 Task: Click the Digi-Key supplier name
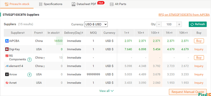(x=15, y=49)
